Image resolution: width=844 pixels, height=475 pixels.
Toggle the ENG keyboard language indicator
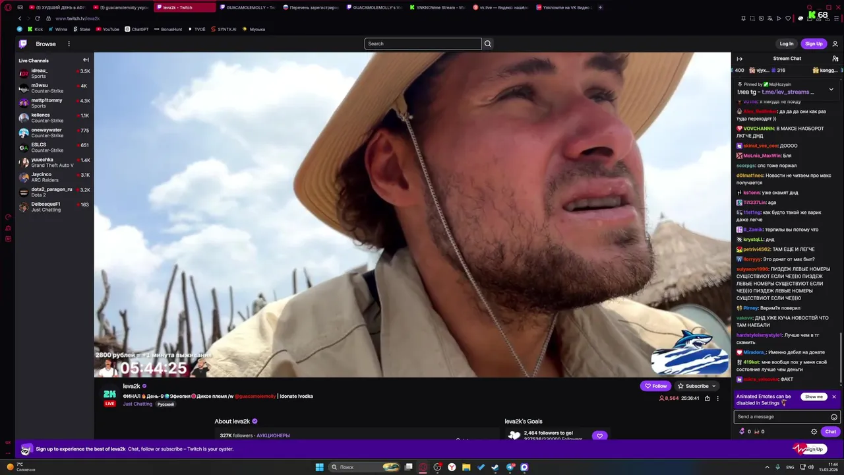pos(790,467)
